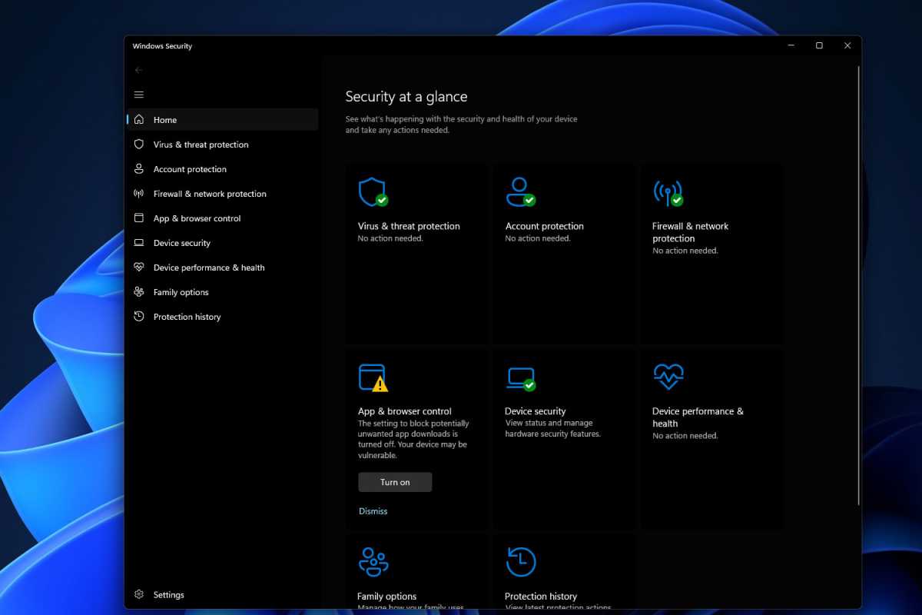Click Turn on button for app blocking
The height and width of the screenshot is (615, 922).
click(x=395, y=482)
